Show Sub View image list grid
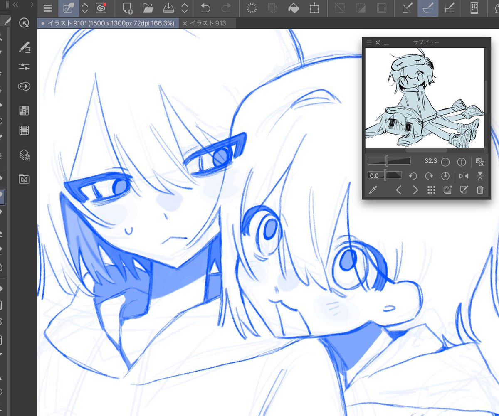The height and width of the screenshot is (416, 499). click(431, 190)
